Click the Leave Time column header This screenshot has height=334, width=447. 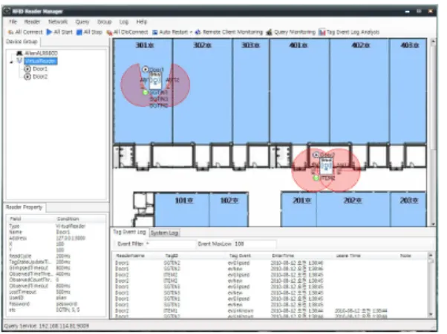348,255
